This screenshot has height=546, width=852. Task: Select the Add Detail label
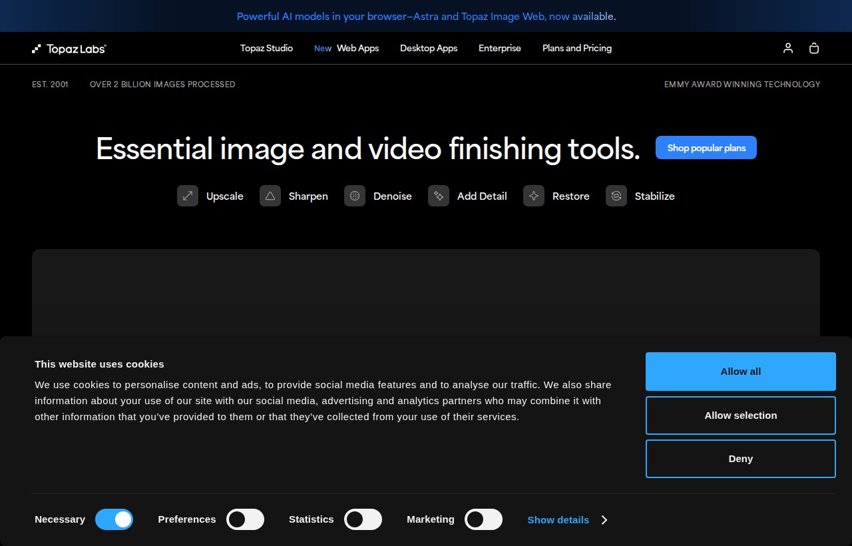point(482,196)
